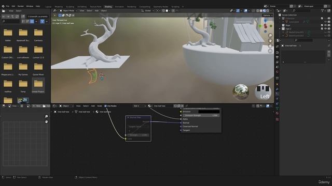Click the red X axis on navigation gizmo
Image resolution: width=332 pixels, height=186 pixels.
pos(266,27)
